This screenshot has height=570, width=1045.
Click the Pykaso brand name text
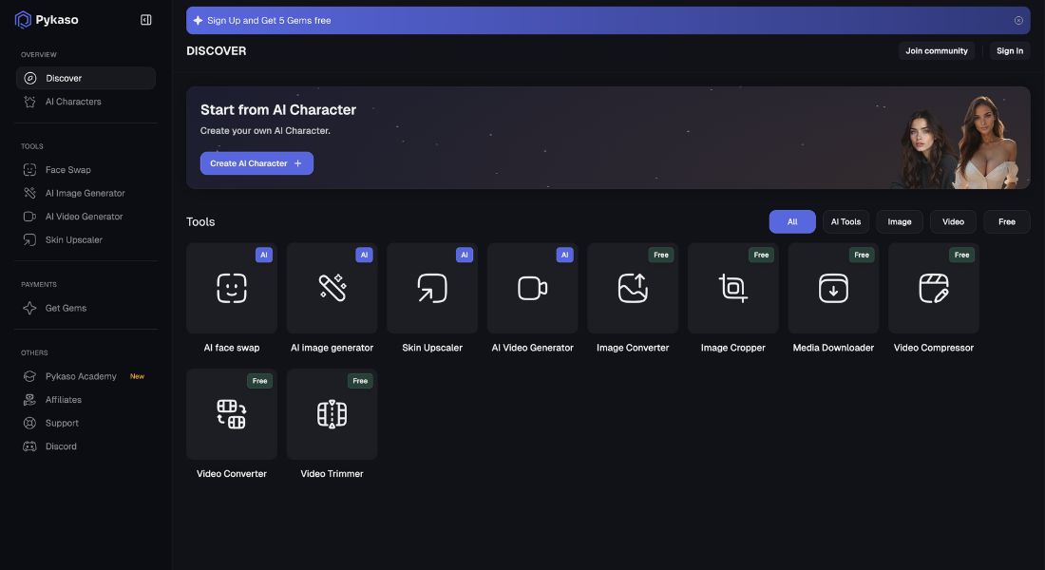pyautogui.click(x=57, y=20)
